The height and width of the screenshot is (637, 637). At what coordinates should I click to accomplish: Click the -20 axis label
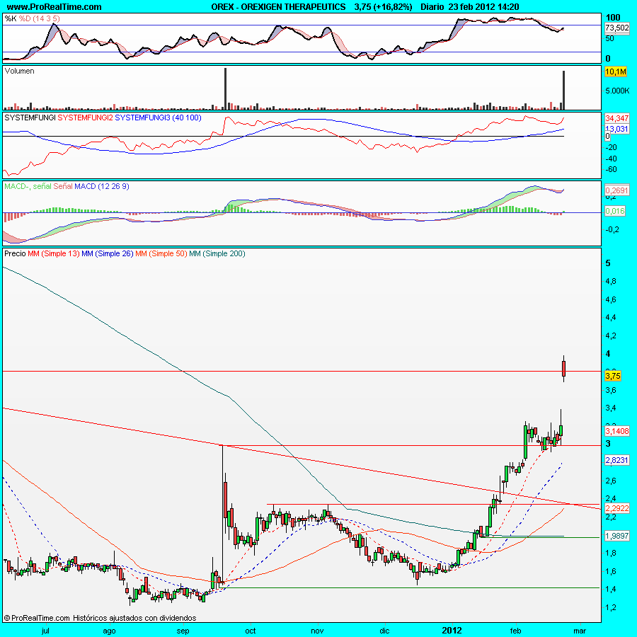pyautogui.click(x=611, y=147)
